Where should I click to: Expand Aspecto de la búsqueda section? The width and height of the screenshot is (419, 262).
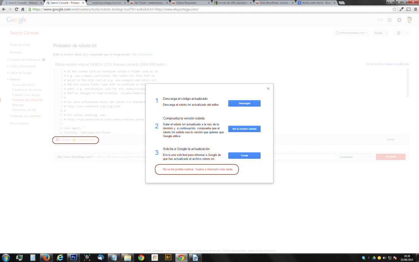(x=25, y=60)
